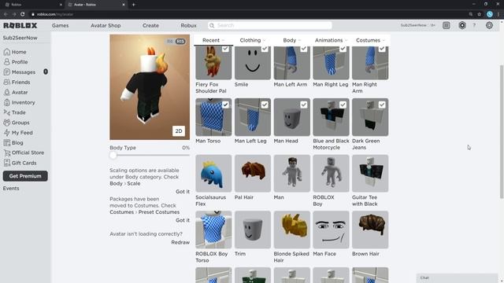504x283 pixels.
Task: Expand the Clothing dropdown tab
Action: (253, 40)
